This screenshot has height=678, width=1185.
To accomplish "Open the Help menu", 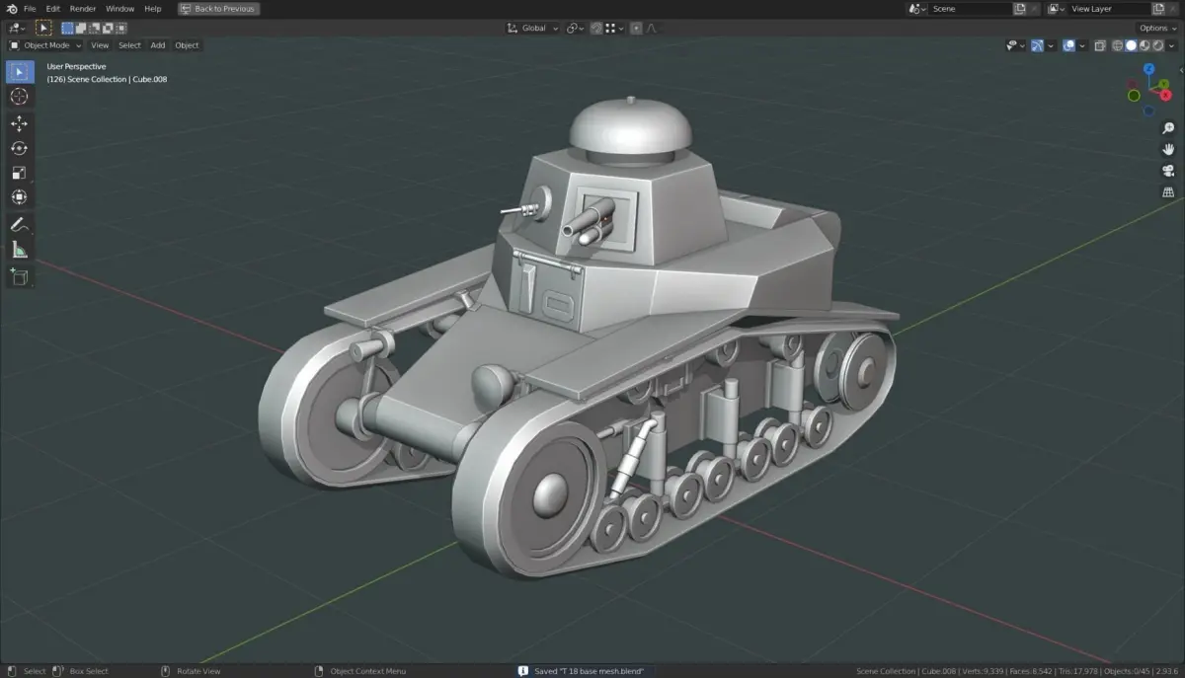I will pos(152,9).
